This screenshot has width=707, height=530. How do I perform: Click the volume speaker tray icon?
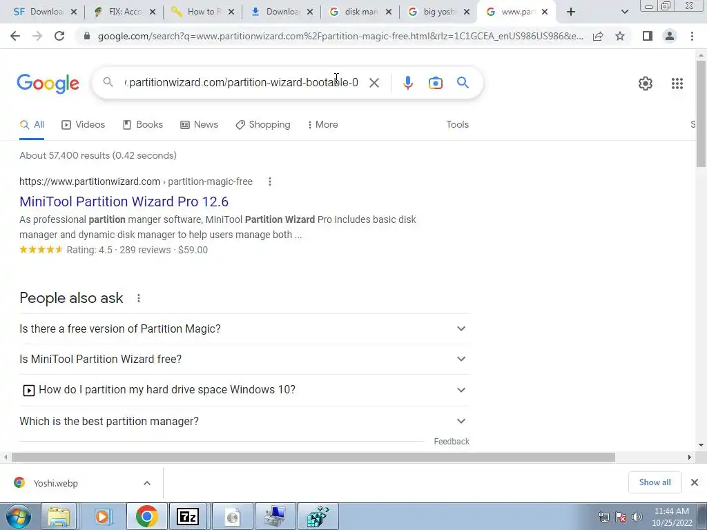coord(637,517)
